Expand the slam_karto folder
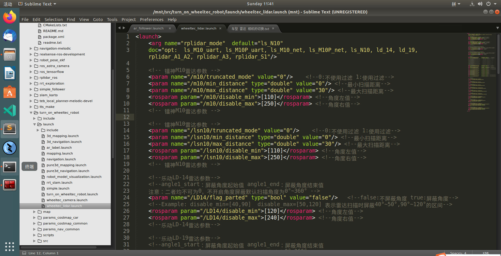 [x=31, y=95]
